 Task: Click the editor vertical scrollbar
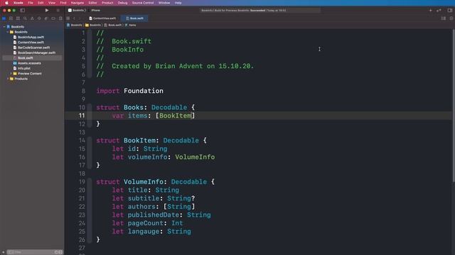pos(453,106)
